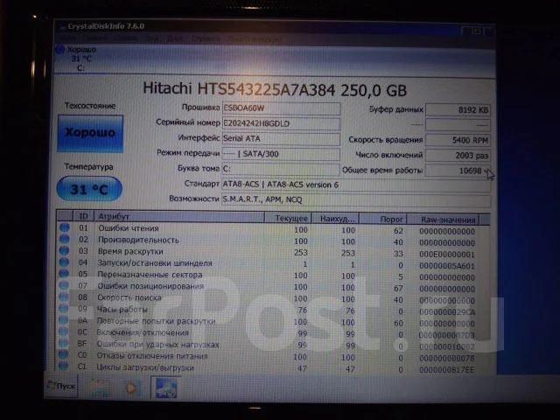560x420 pixels.
Task: Open the file explorer taskbar icon
Action: coord(101,388)
